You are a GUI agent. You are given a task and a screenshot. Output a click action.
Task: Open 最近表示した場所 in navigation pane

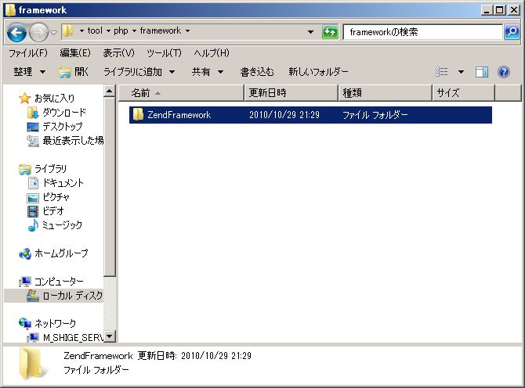(73, 140)
